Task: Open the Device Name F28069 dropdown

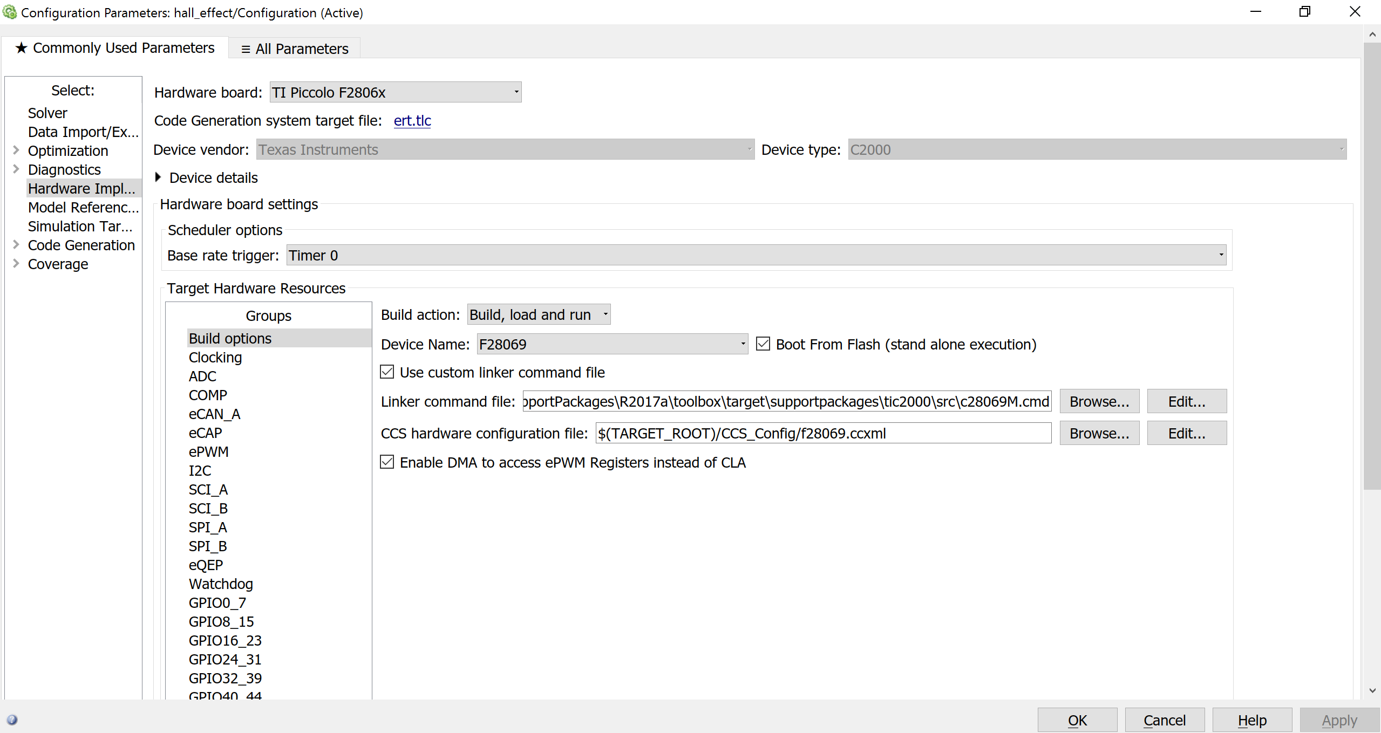Action: (613, 344)
